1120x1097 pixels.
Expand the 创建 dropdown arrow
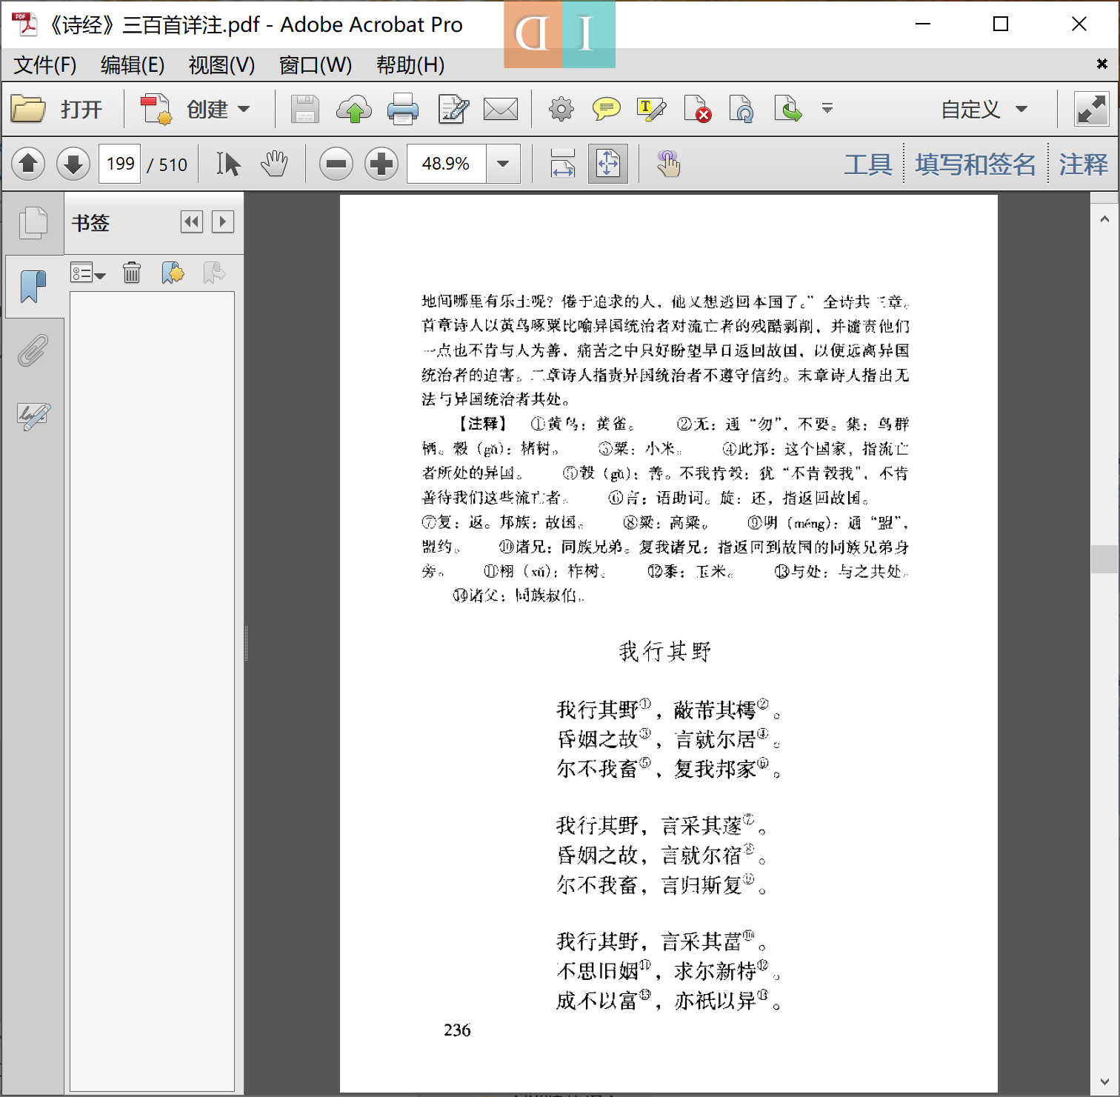point(244,110)
